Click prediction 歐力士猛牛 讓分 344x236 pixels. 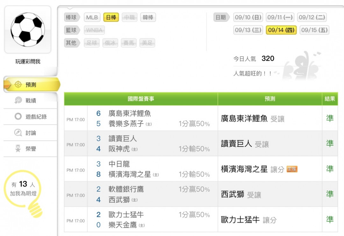pos(249,219)
